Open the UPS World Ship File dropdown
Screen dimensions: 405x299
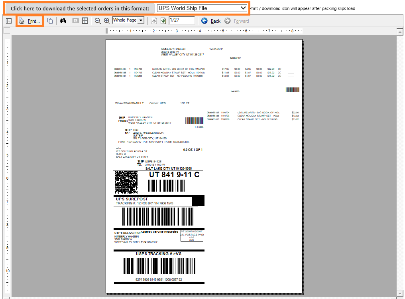tap(202, 8)
